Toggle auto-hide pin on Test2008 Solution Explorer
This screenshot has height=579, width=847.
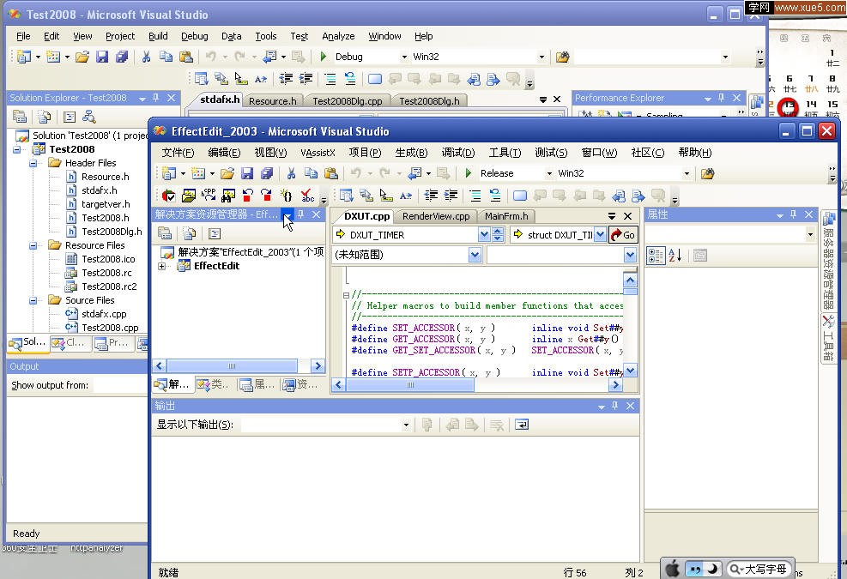tap(155, 98)
